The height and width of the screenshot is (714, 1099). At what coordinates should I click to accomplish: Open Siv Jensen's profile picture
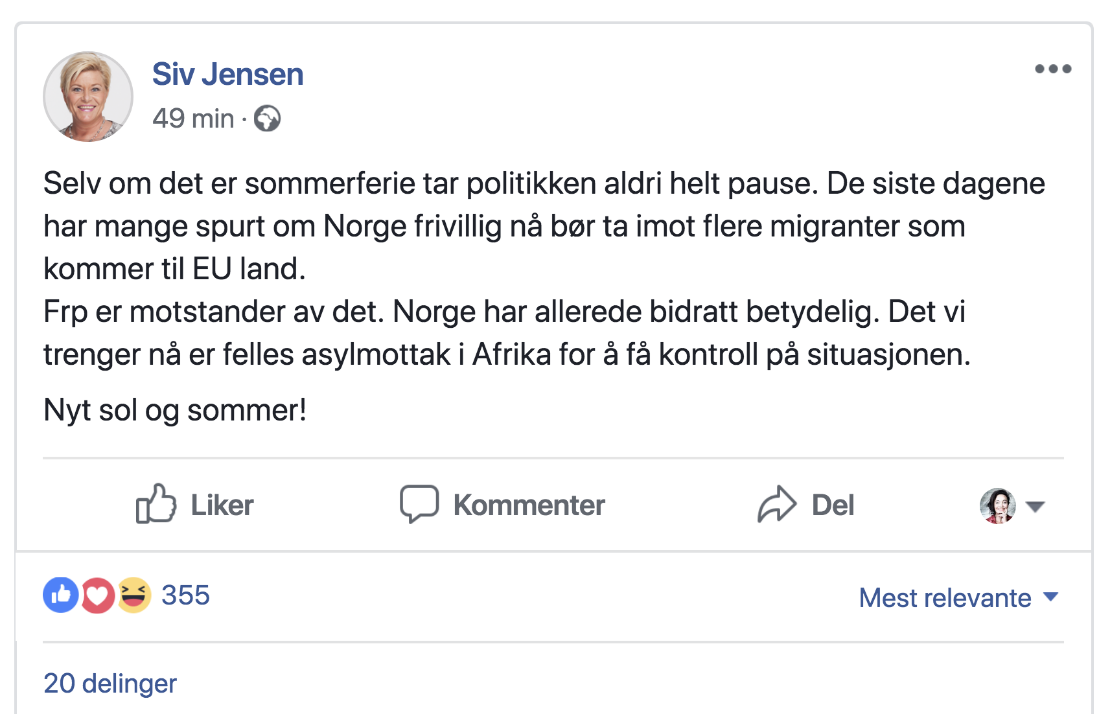pyautogui.click(x=88, y=97)
